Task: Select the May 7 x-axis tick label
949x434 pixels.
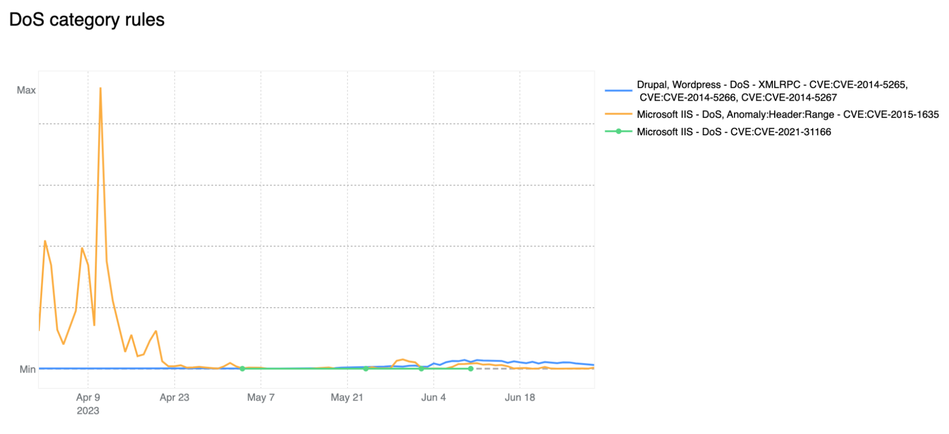Action: coord(261,397)
